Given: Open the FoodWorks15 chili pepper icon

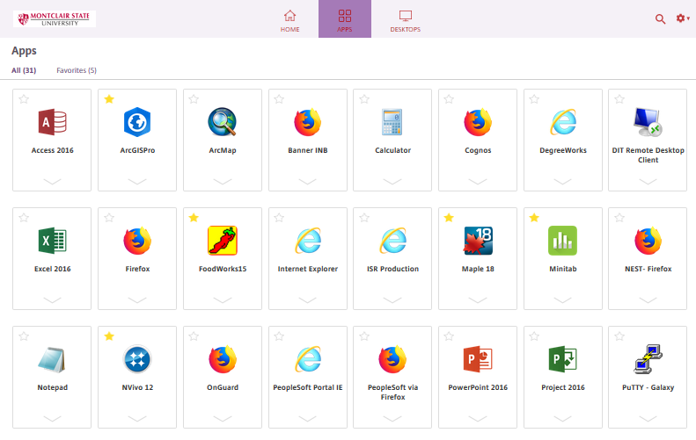Looking at the screenshot, I should click(223, 241).
